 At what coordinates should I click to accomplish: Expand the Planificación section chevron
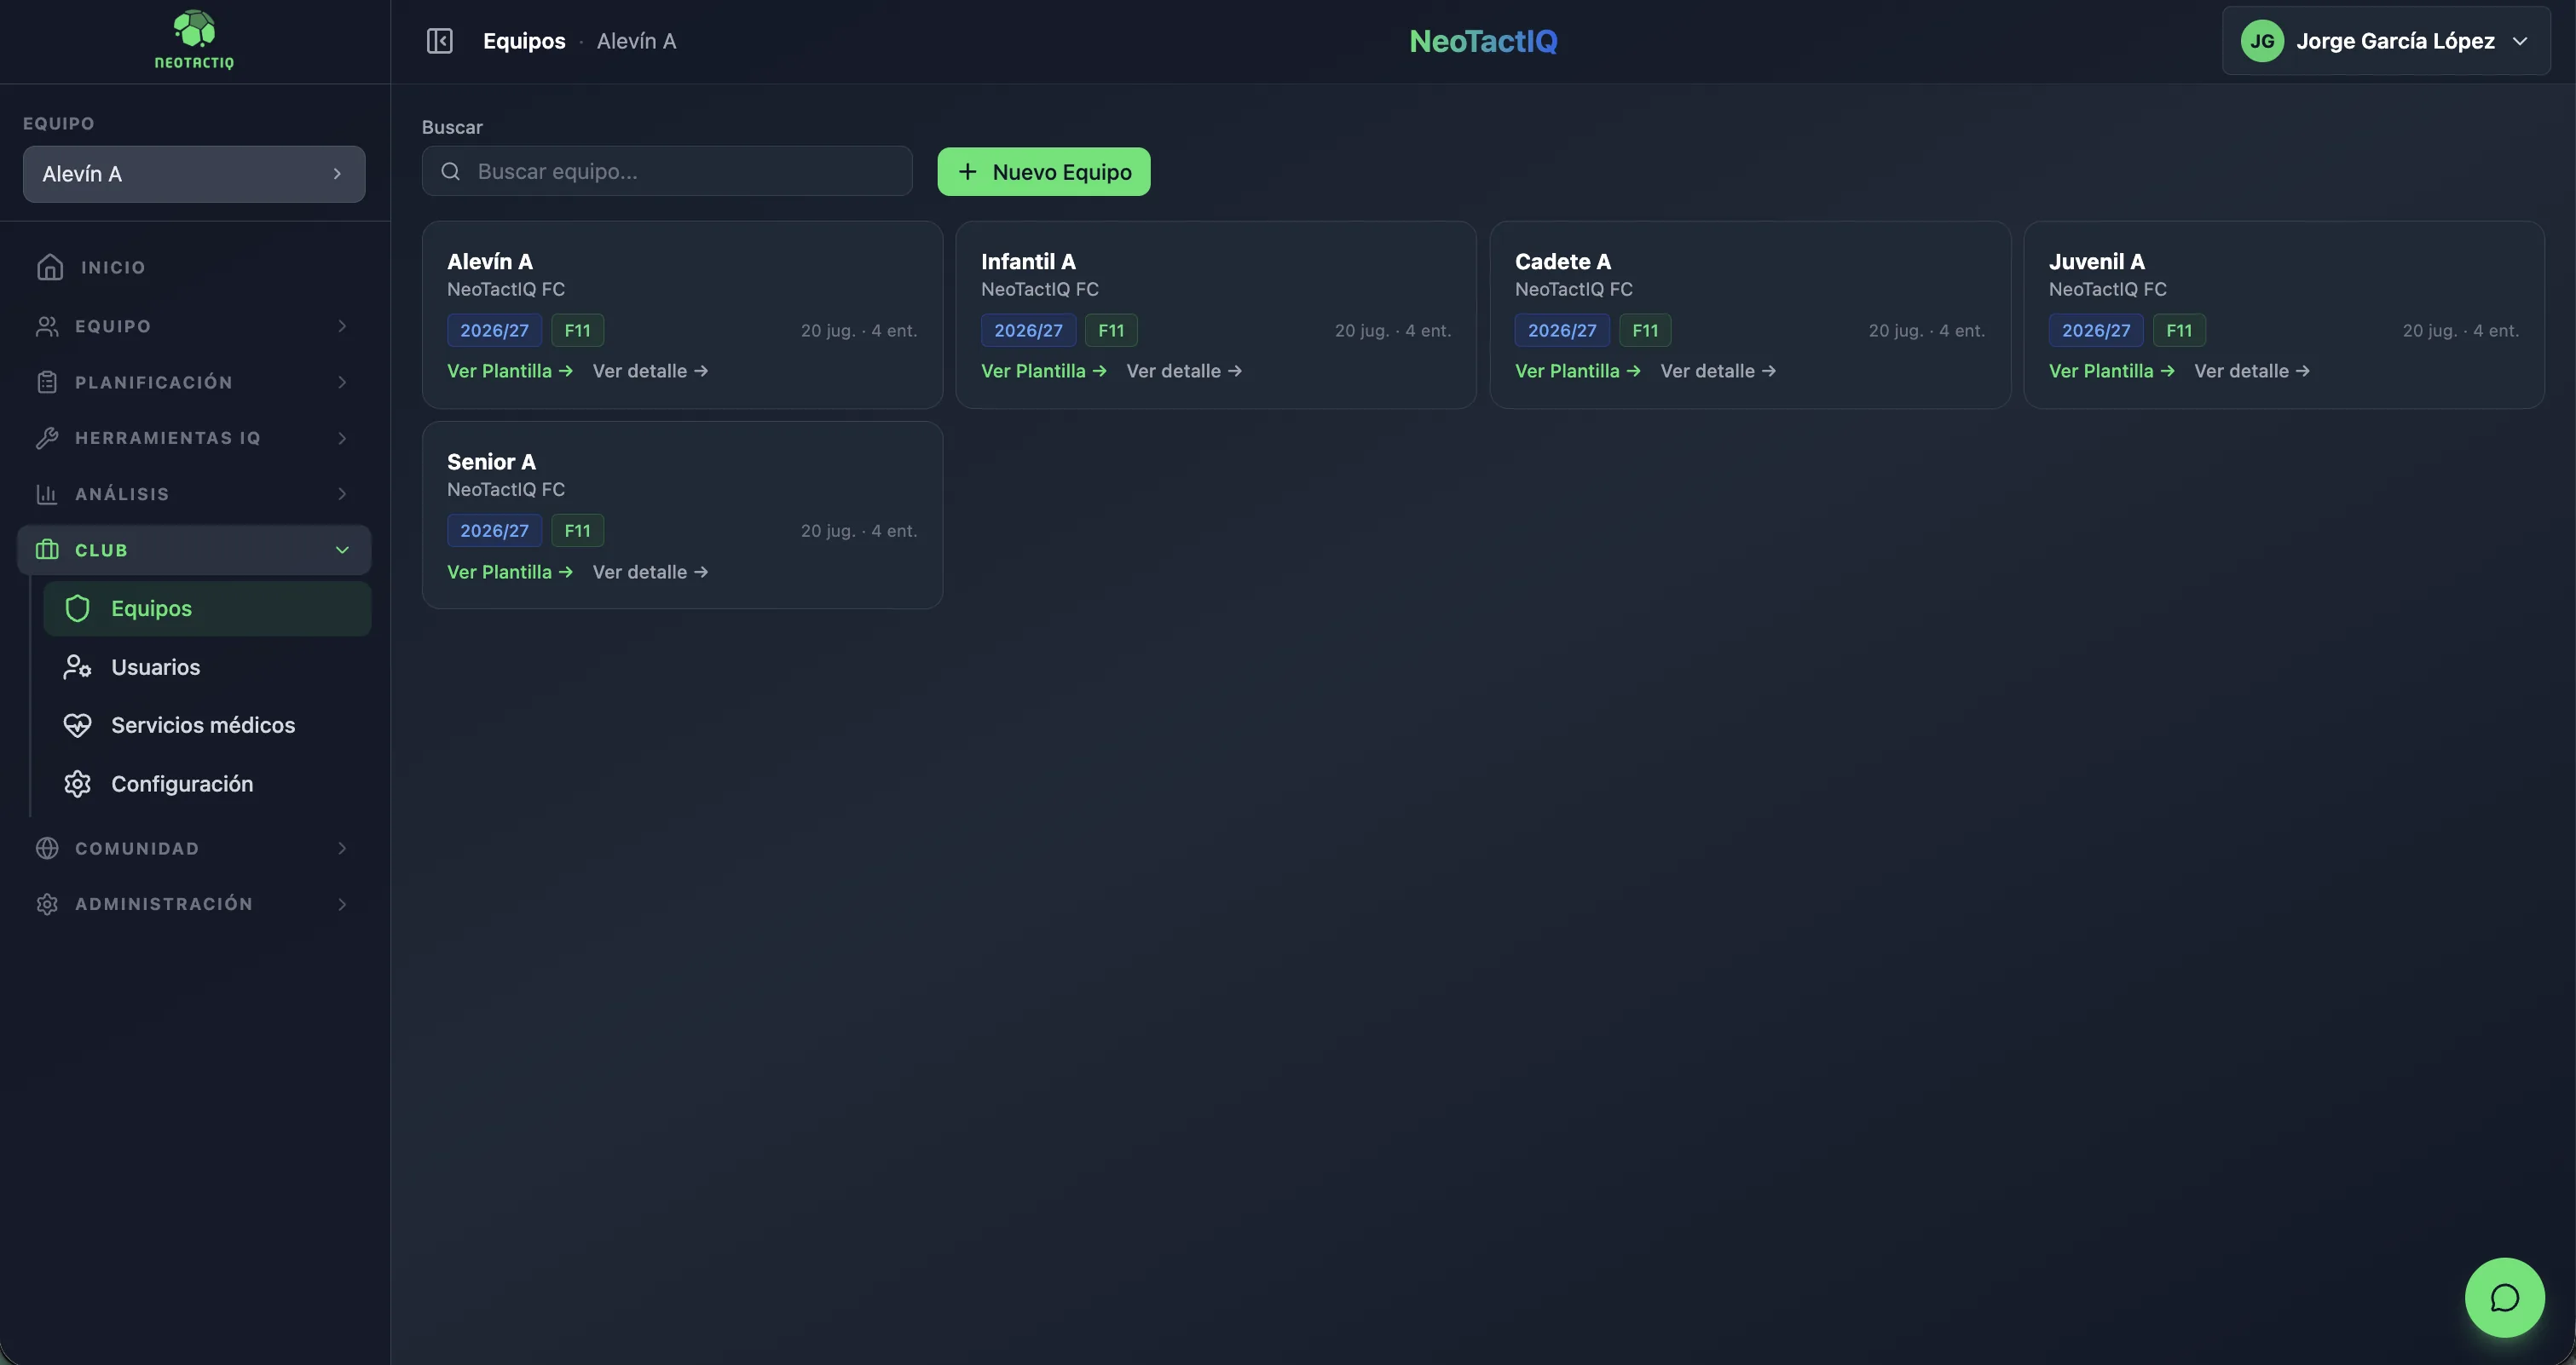point(342,382)
